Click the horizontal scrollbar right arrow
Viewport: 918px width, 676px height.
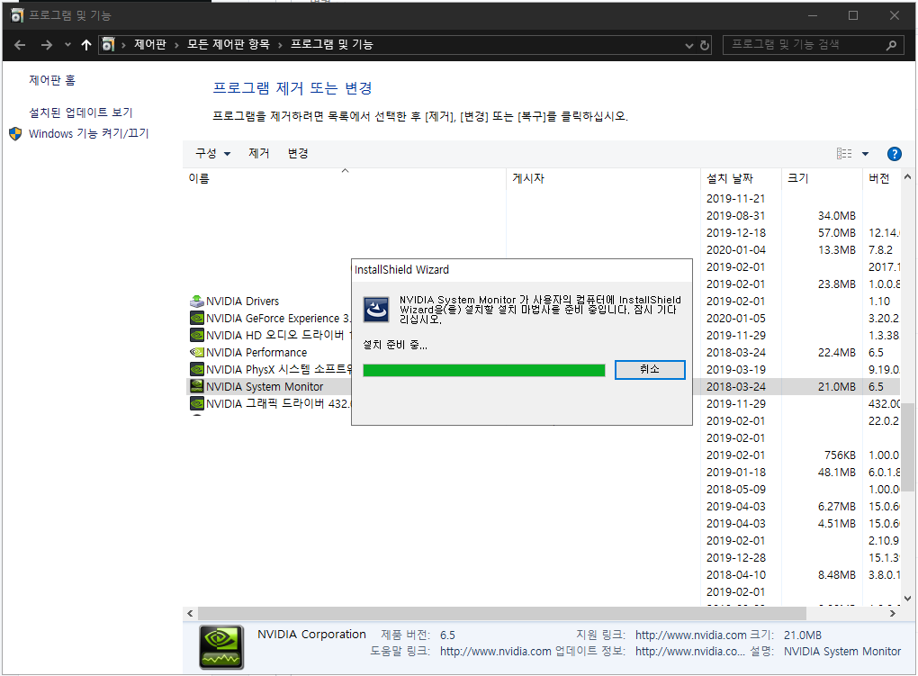click(892, 613)
